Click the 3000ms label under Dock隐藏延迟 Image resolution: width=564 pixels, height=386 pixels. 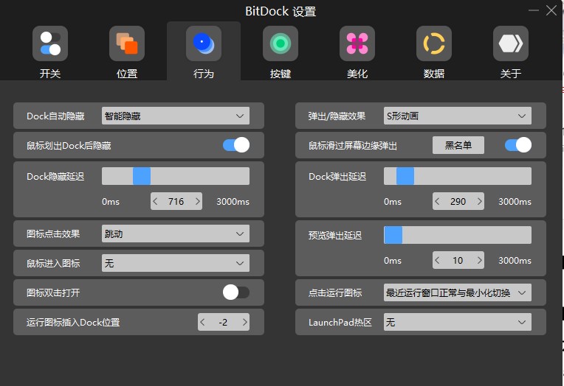(x=233, y=201)
